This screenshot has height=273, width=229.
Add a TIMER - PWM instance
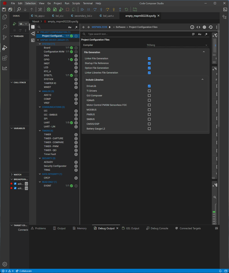click(76, 146)
